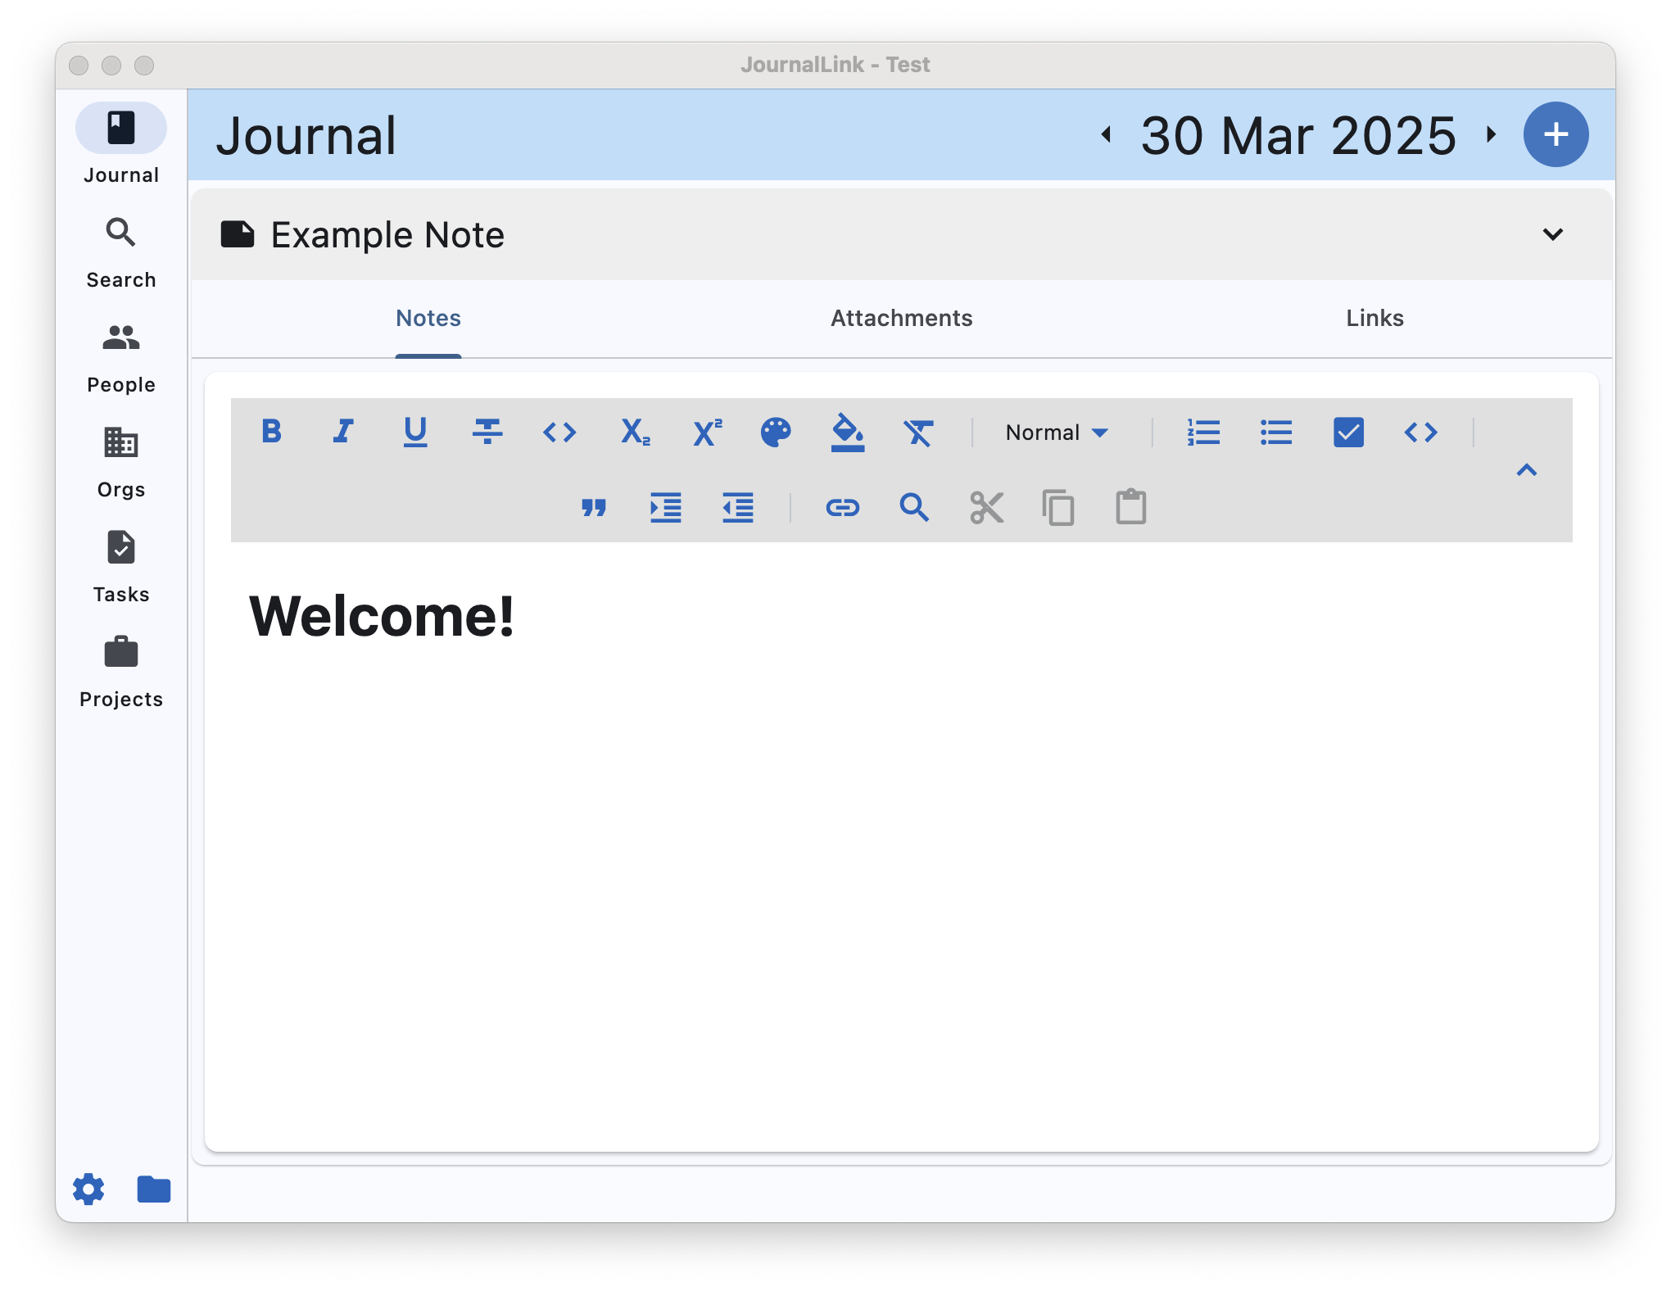The height and width of the screenshot is (1291, 1671).
Task: Apply subscript formatting
Action: tap(635, 432)
